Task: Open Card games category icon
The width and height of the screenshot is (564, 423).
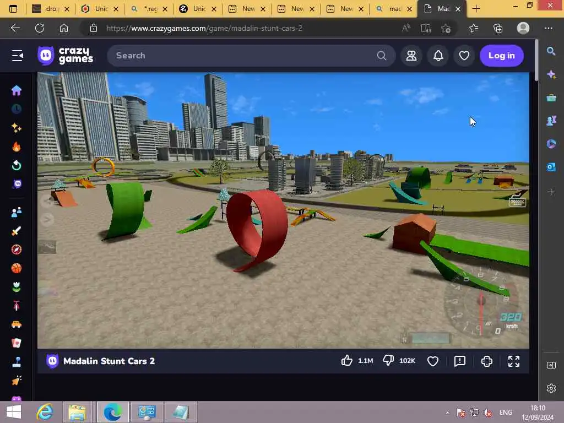Action: pyautogui.click(x=16, y=343)
